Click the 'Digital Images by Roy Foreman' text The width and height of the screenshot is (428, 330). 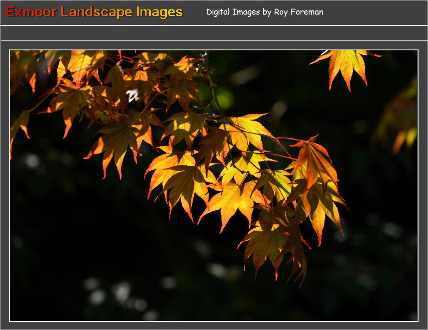[264, 12]
